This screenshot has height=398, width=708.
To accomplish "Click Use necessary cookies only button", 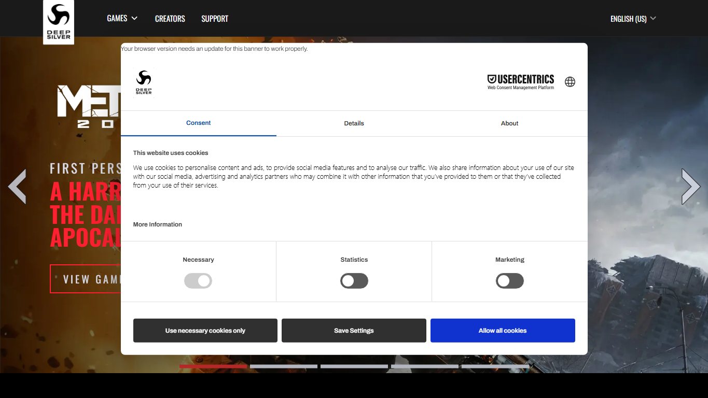I will point(205,331).
